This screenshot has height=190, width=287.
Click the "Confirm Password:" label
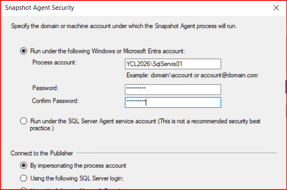pos(56,101)
